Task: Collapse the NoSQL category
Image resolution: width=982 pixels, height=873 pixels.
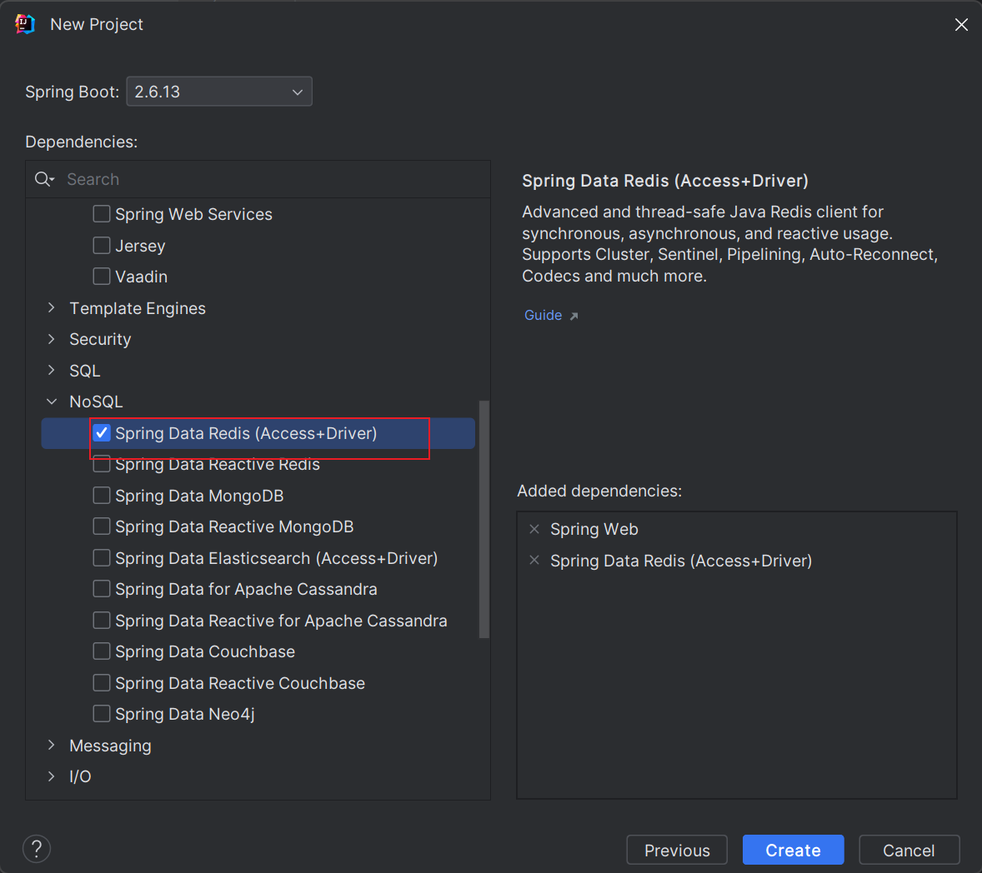Action: point(52,402)
